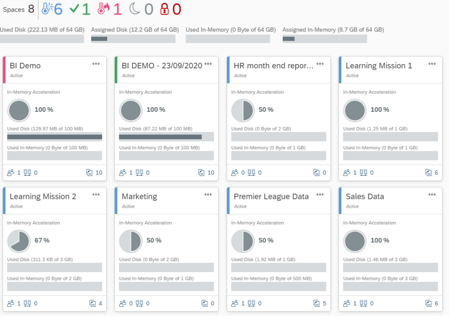Click the Used Disk bar on BI Demo card

pyautogui.click(x=54, y=137)
